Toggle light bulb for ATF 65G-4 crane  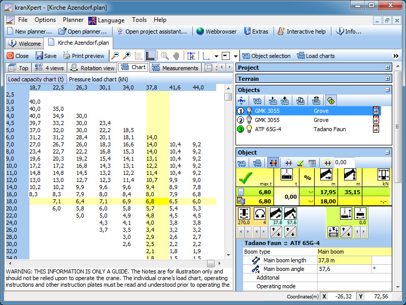click(249, 129)
